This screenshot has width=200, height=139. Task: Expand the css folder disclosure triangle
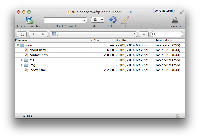click(22, 60)
